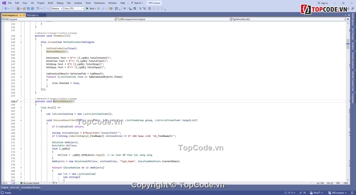Click the Clear Bookmarks toolbar icon
This screenshot has height=195, width=356.
click(x=162, y=8)
